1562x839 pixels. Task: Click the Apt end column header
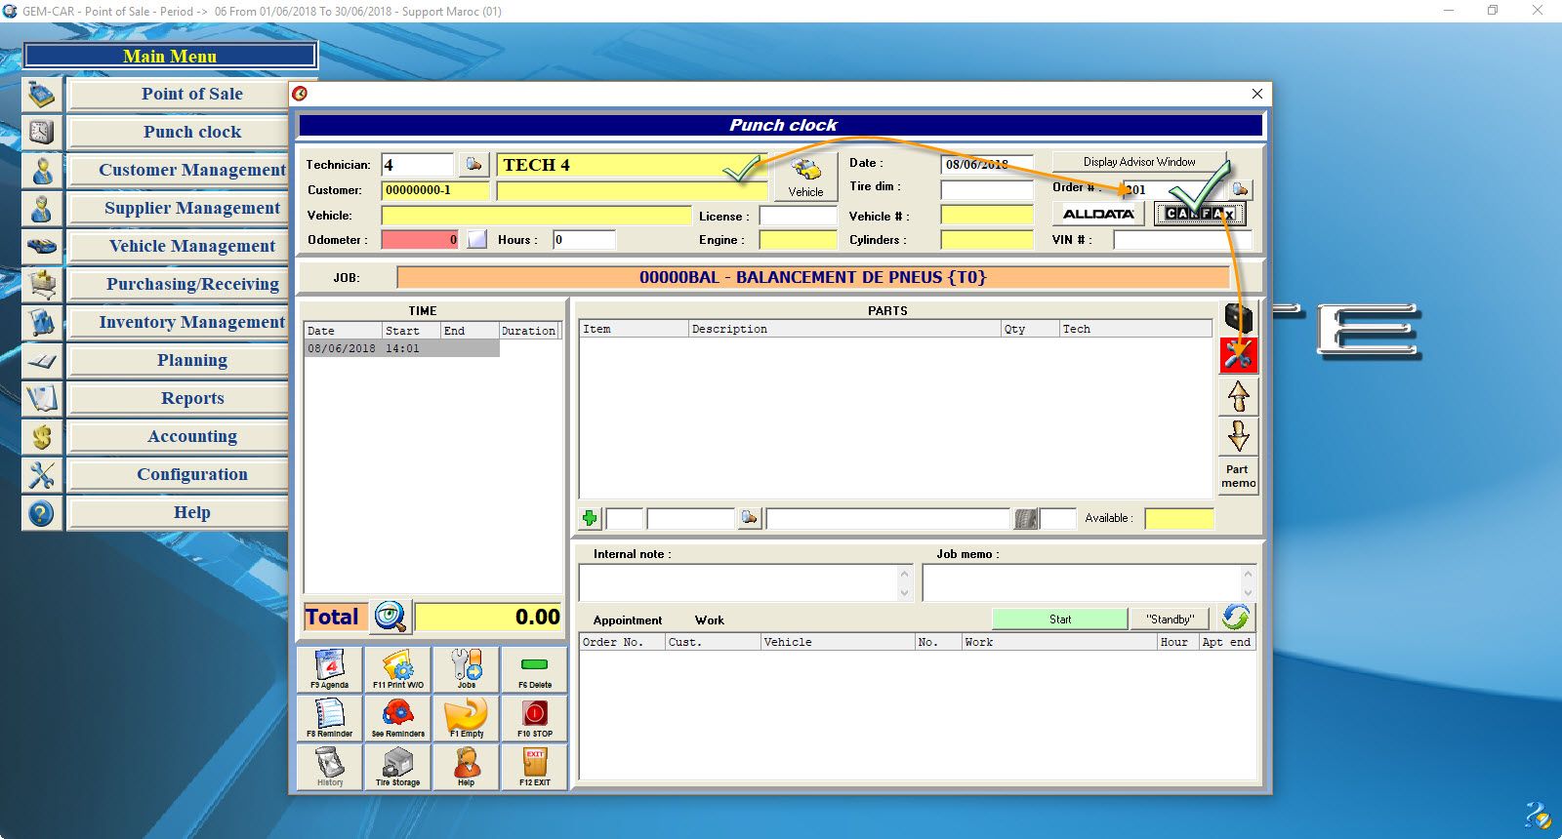coord(1226,642)
